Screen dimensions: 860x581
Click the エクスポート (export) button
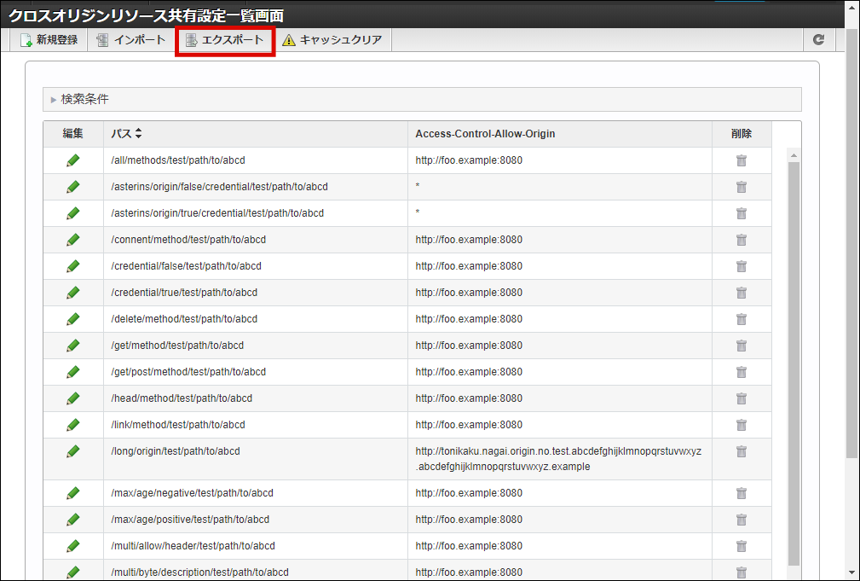(225, 40)
